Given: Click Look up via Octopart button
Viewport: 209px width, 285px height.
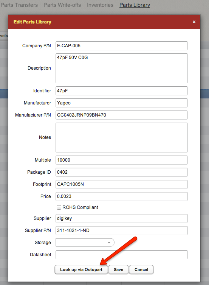Looking at the screenshot, I should pos(81,269).
